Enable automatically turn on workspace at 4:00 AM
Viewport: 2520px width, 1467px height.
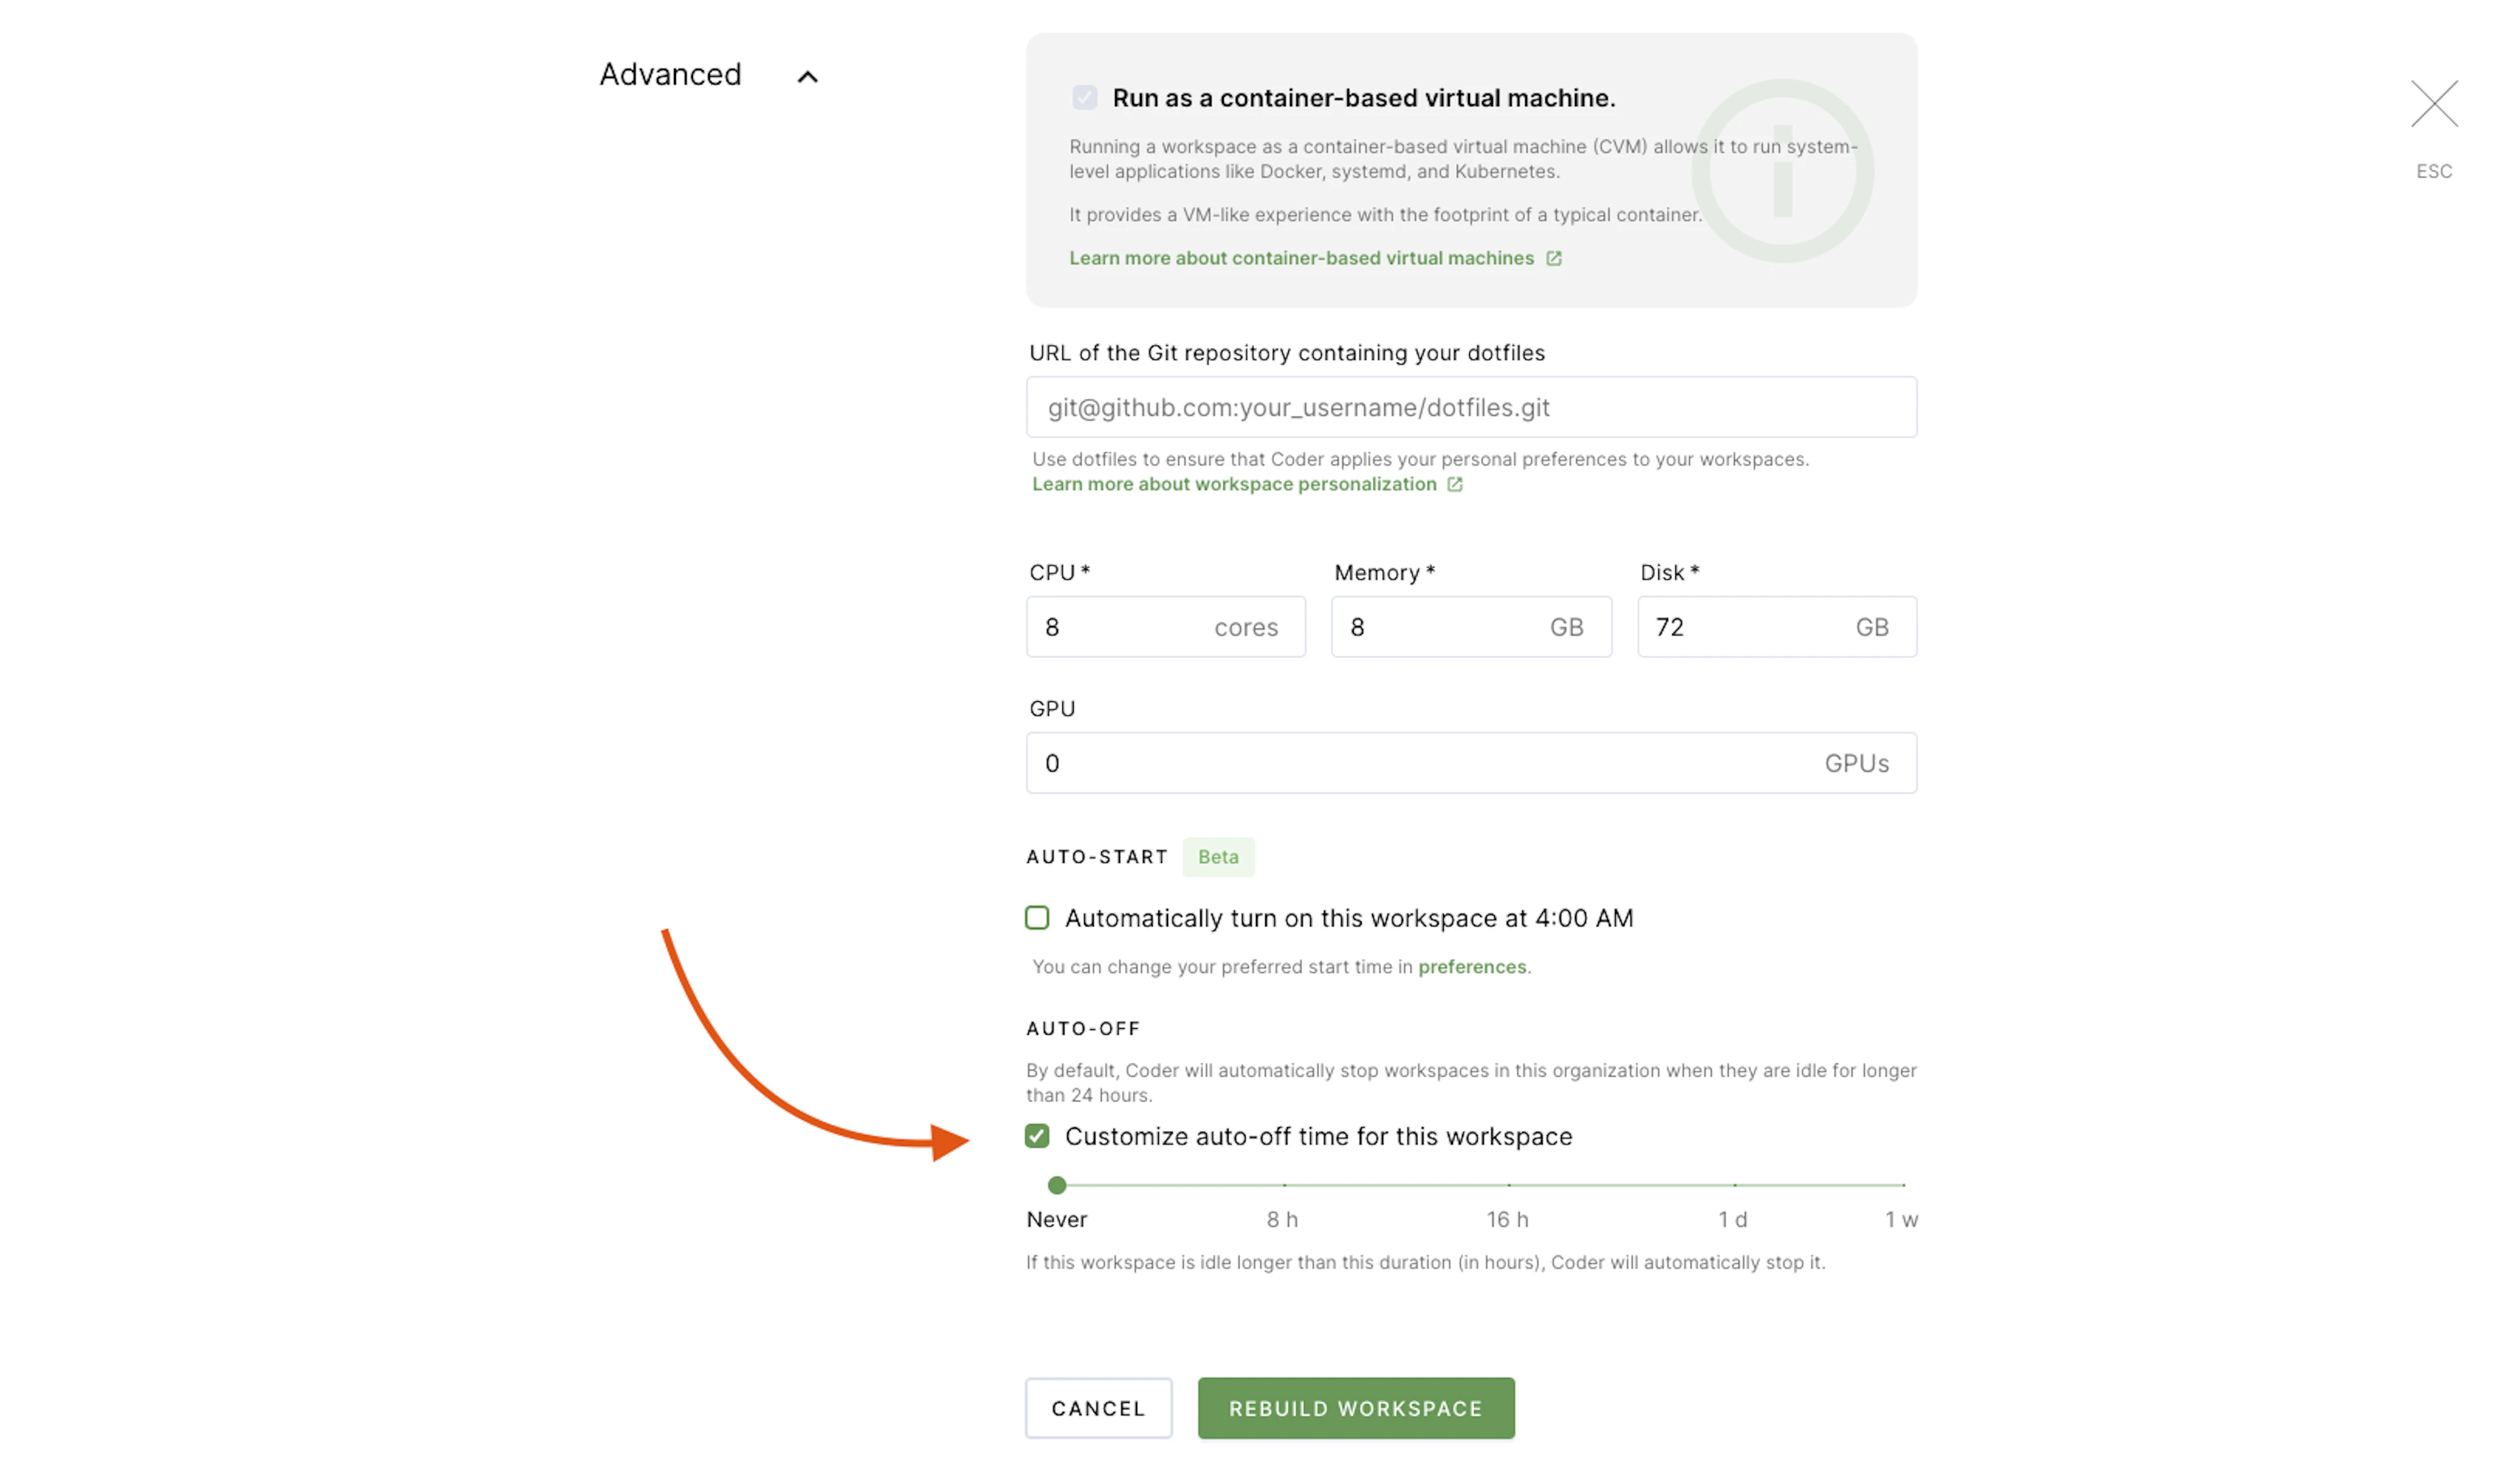tap(1037, 918)
